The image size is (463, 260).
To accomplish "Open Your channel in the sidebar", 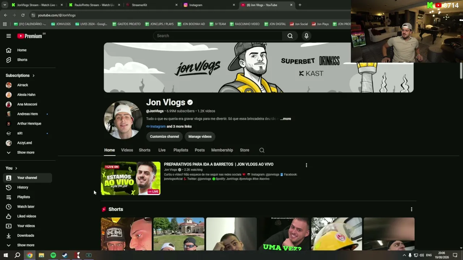I will pos(27,178).
